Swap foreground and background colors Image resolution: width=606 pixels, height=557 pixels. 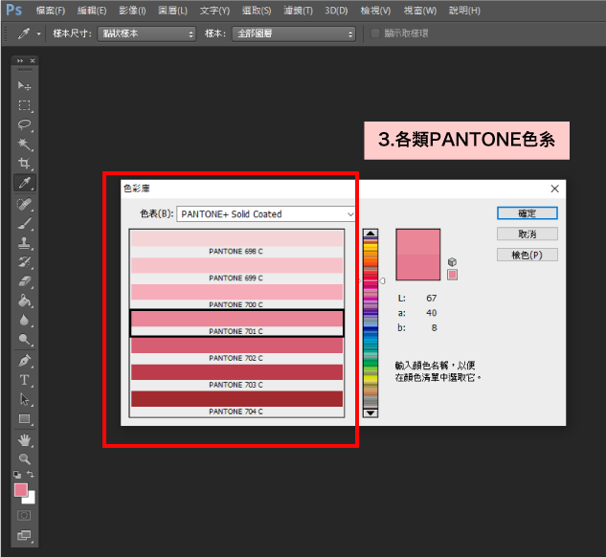(31, 474)
